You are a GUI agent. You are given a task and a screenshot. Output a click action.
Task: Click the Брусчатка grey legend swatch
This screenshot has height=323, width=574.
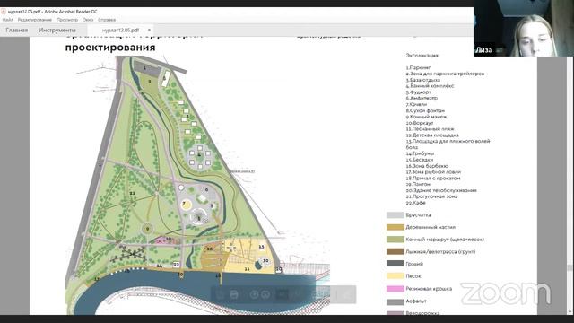click(396, 215)
